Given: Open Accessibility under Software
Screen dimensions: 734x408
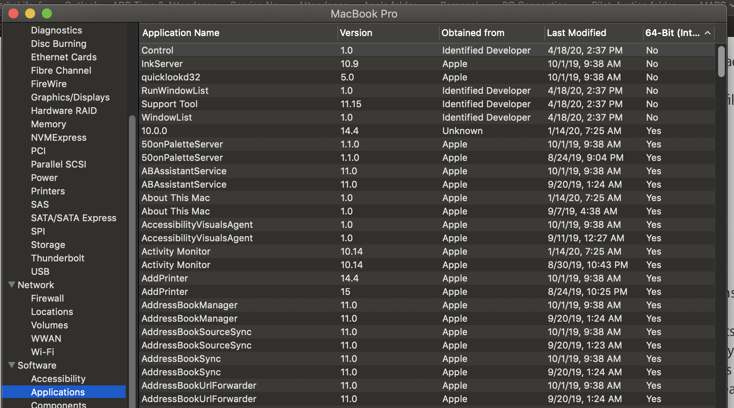Looking at the screenshot, I should [58, 379].
